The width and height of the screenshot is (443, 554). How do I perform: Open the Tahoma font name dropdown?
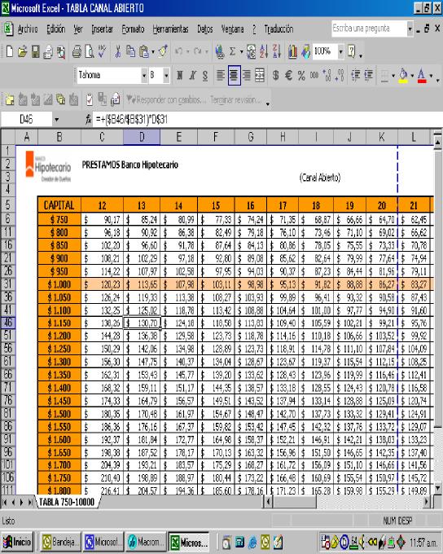click(x=144, y=75)
